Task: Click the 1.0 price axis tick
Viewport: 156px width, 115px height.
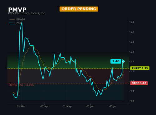Action: pyautogui.click(x=132, y=101)
